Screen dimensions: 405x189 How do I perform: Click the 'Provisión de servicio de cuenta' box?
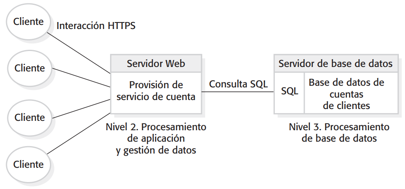(156, 91)
